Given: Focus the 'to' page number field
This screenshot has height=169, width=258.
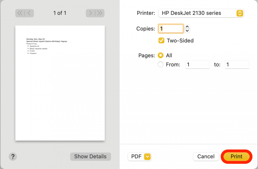Looking at the screenshot, I should [x=237, y=65].
